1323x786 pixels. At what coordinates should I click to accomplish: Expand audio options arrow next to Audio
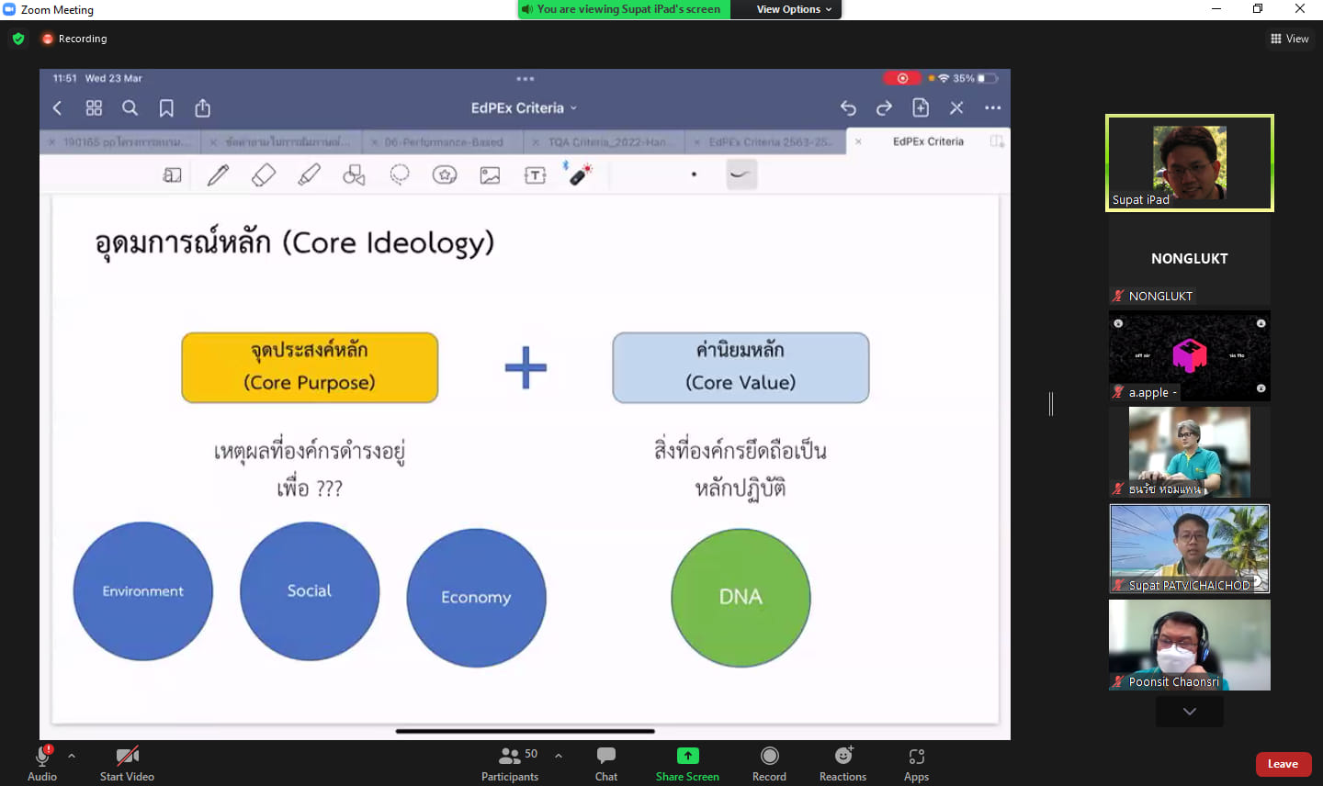pos(72,756)
